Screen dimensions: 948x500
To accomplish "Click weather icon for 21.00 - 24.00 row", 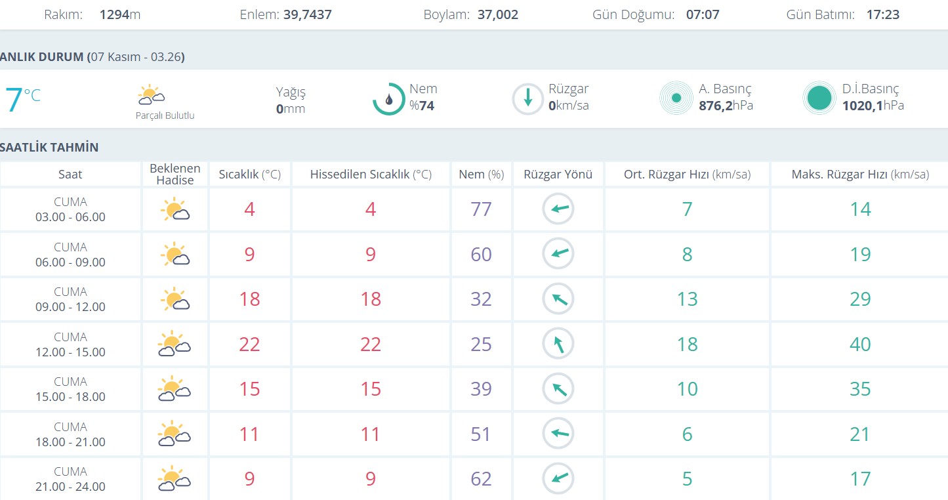I will point(174,479).
